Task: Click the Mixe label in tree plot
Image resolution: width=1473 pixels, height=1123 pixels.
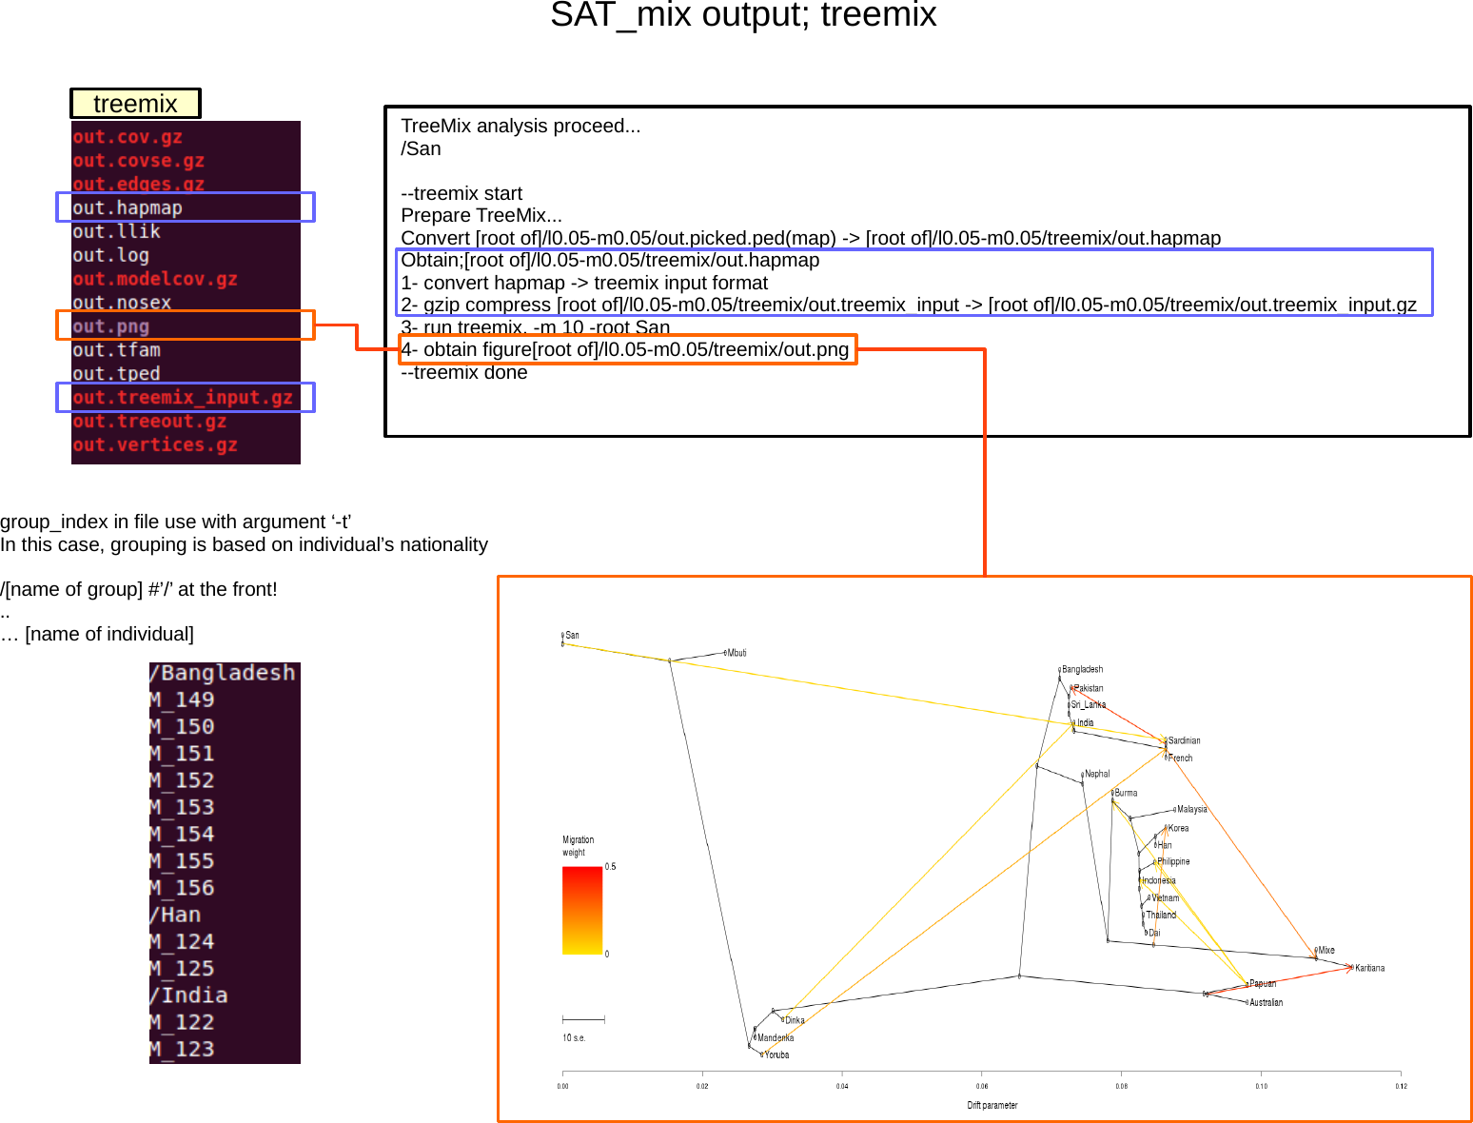Action: pos(1326,950)
